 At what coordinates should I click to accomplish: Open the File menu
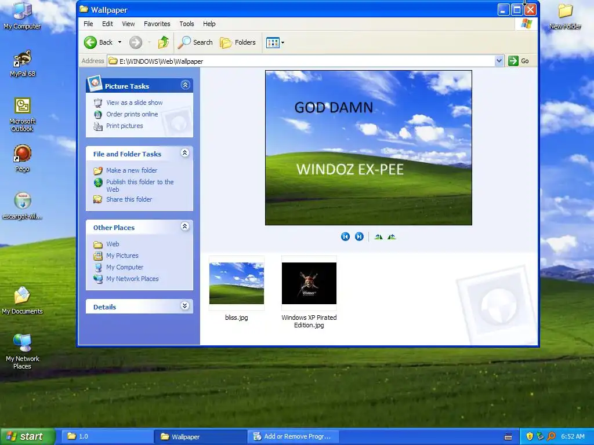88,24
